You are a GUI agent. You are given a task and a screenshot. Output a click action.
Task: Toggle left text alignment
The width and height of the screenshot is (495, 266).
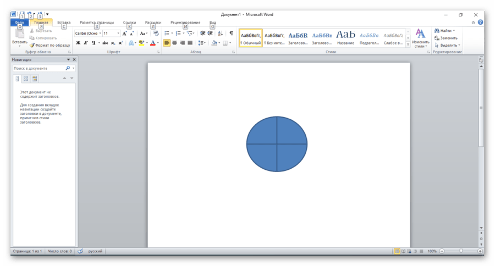click(x=167, y=43)
